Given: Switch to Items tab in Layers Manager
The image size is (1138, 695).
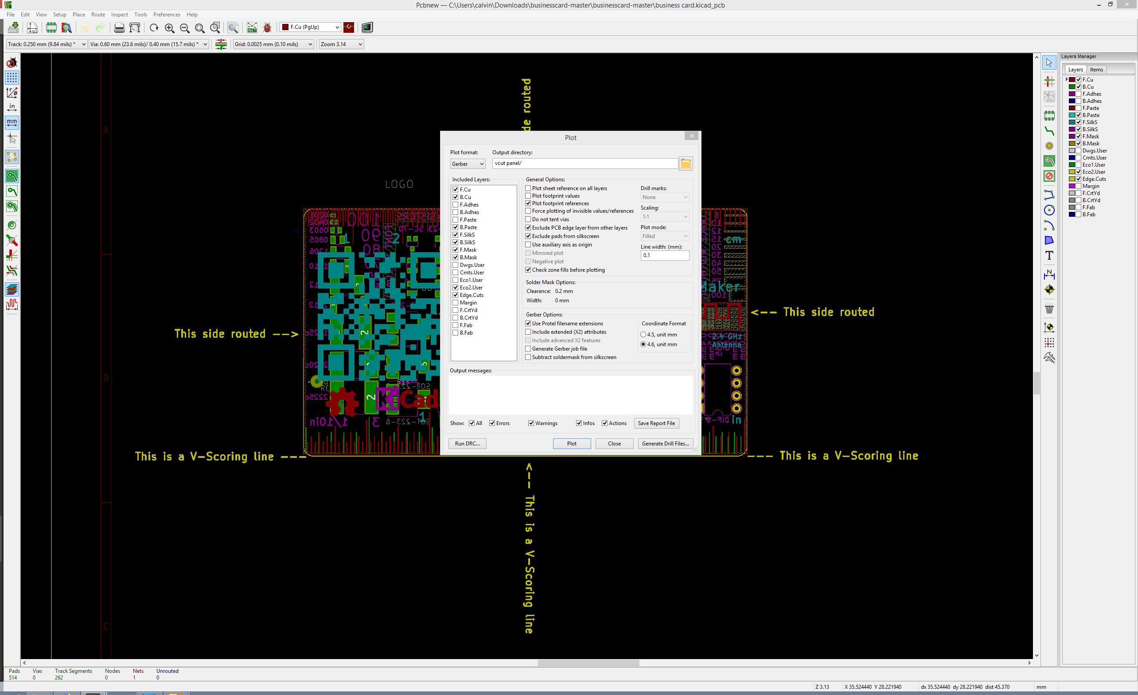Looking at the screenshot, I should (x=1096, y=70).
